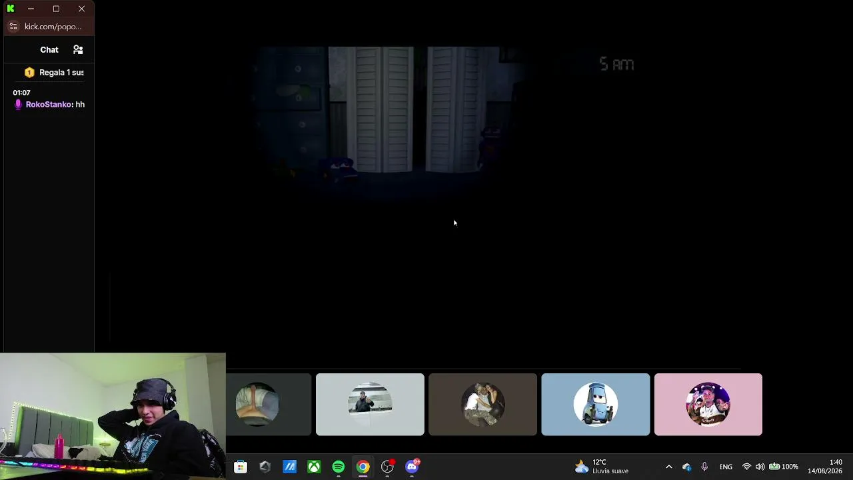Select the light-gray participant tile with mirror selfie avatar
The width and height of the screenshot is (853, 480).
click(370, 404)
